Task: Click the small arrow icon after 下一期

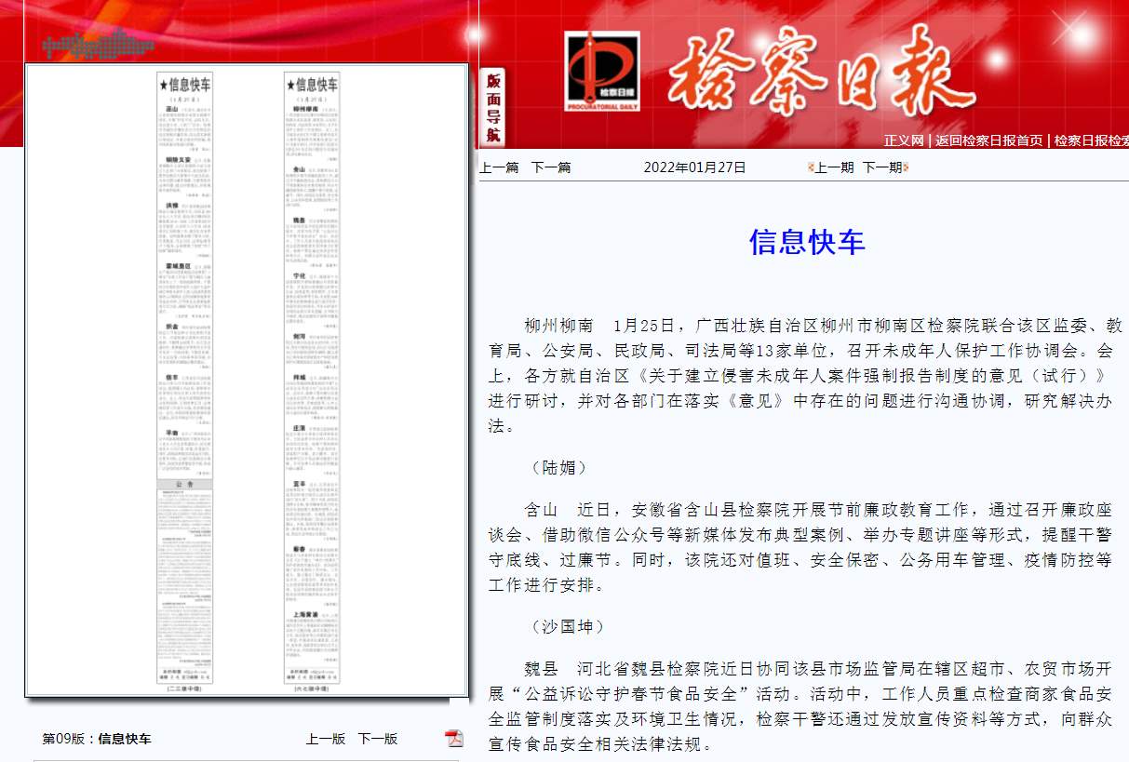Action: click(x=906, y=167)
